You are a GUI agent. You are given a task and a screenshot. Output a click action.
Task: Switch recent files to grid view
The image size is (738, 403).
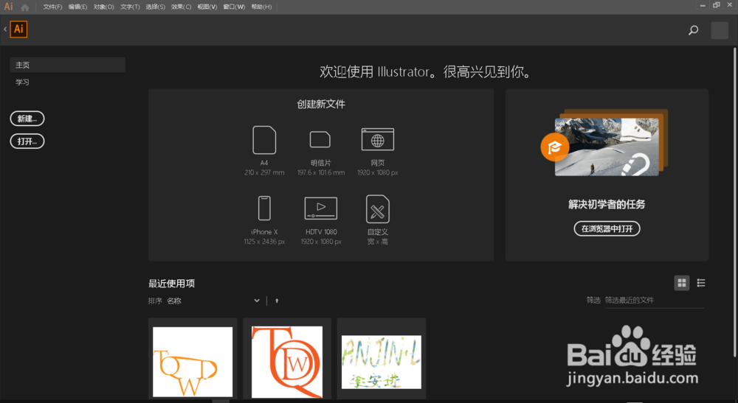click(681, 283)
